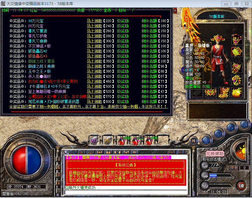Toggle the chat bubbles channel icon left of chat
The image size is (252, 198).
pos(58,175)
